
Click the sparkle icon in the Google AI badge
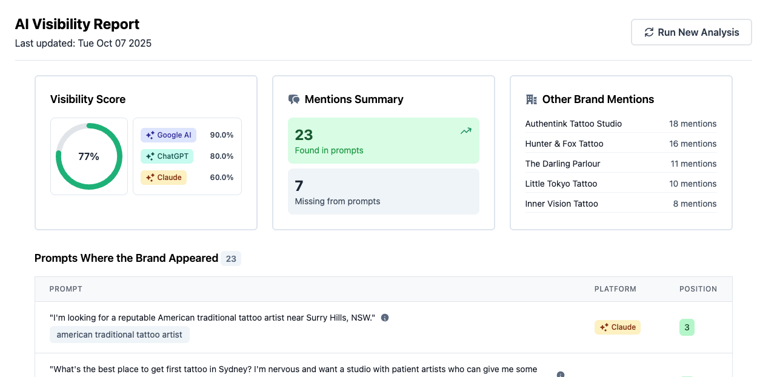[150, 135]
